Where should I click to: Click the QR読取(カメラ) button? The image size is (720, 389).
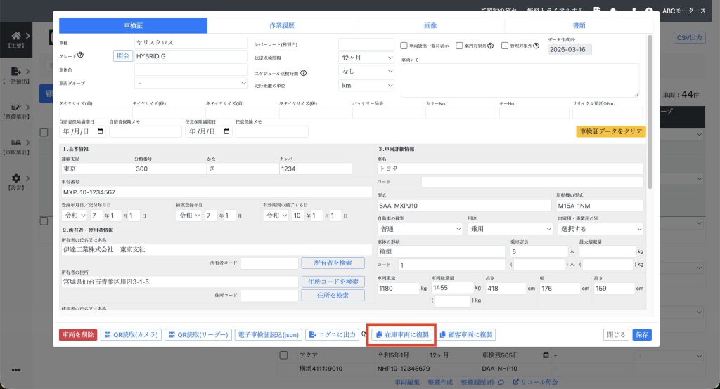click(131, 335)
